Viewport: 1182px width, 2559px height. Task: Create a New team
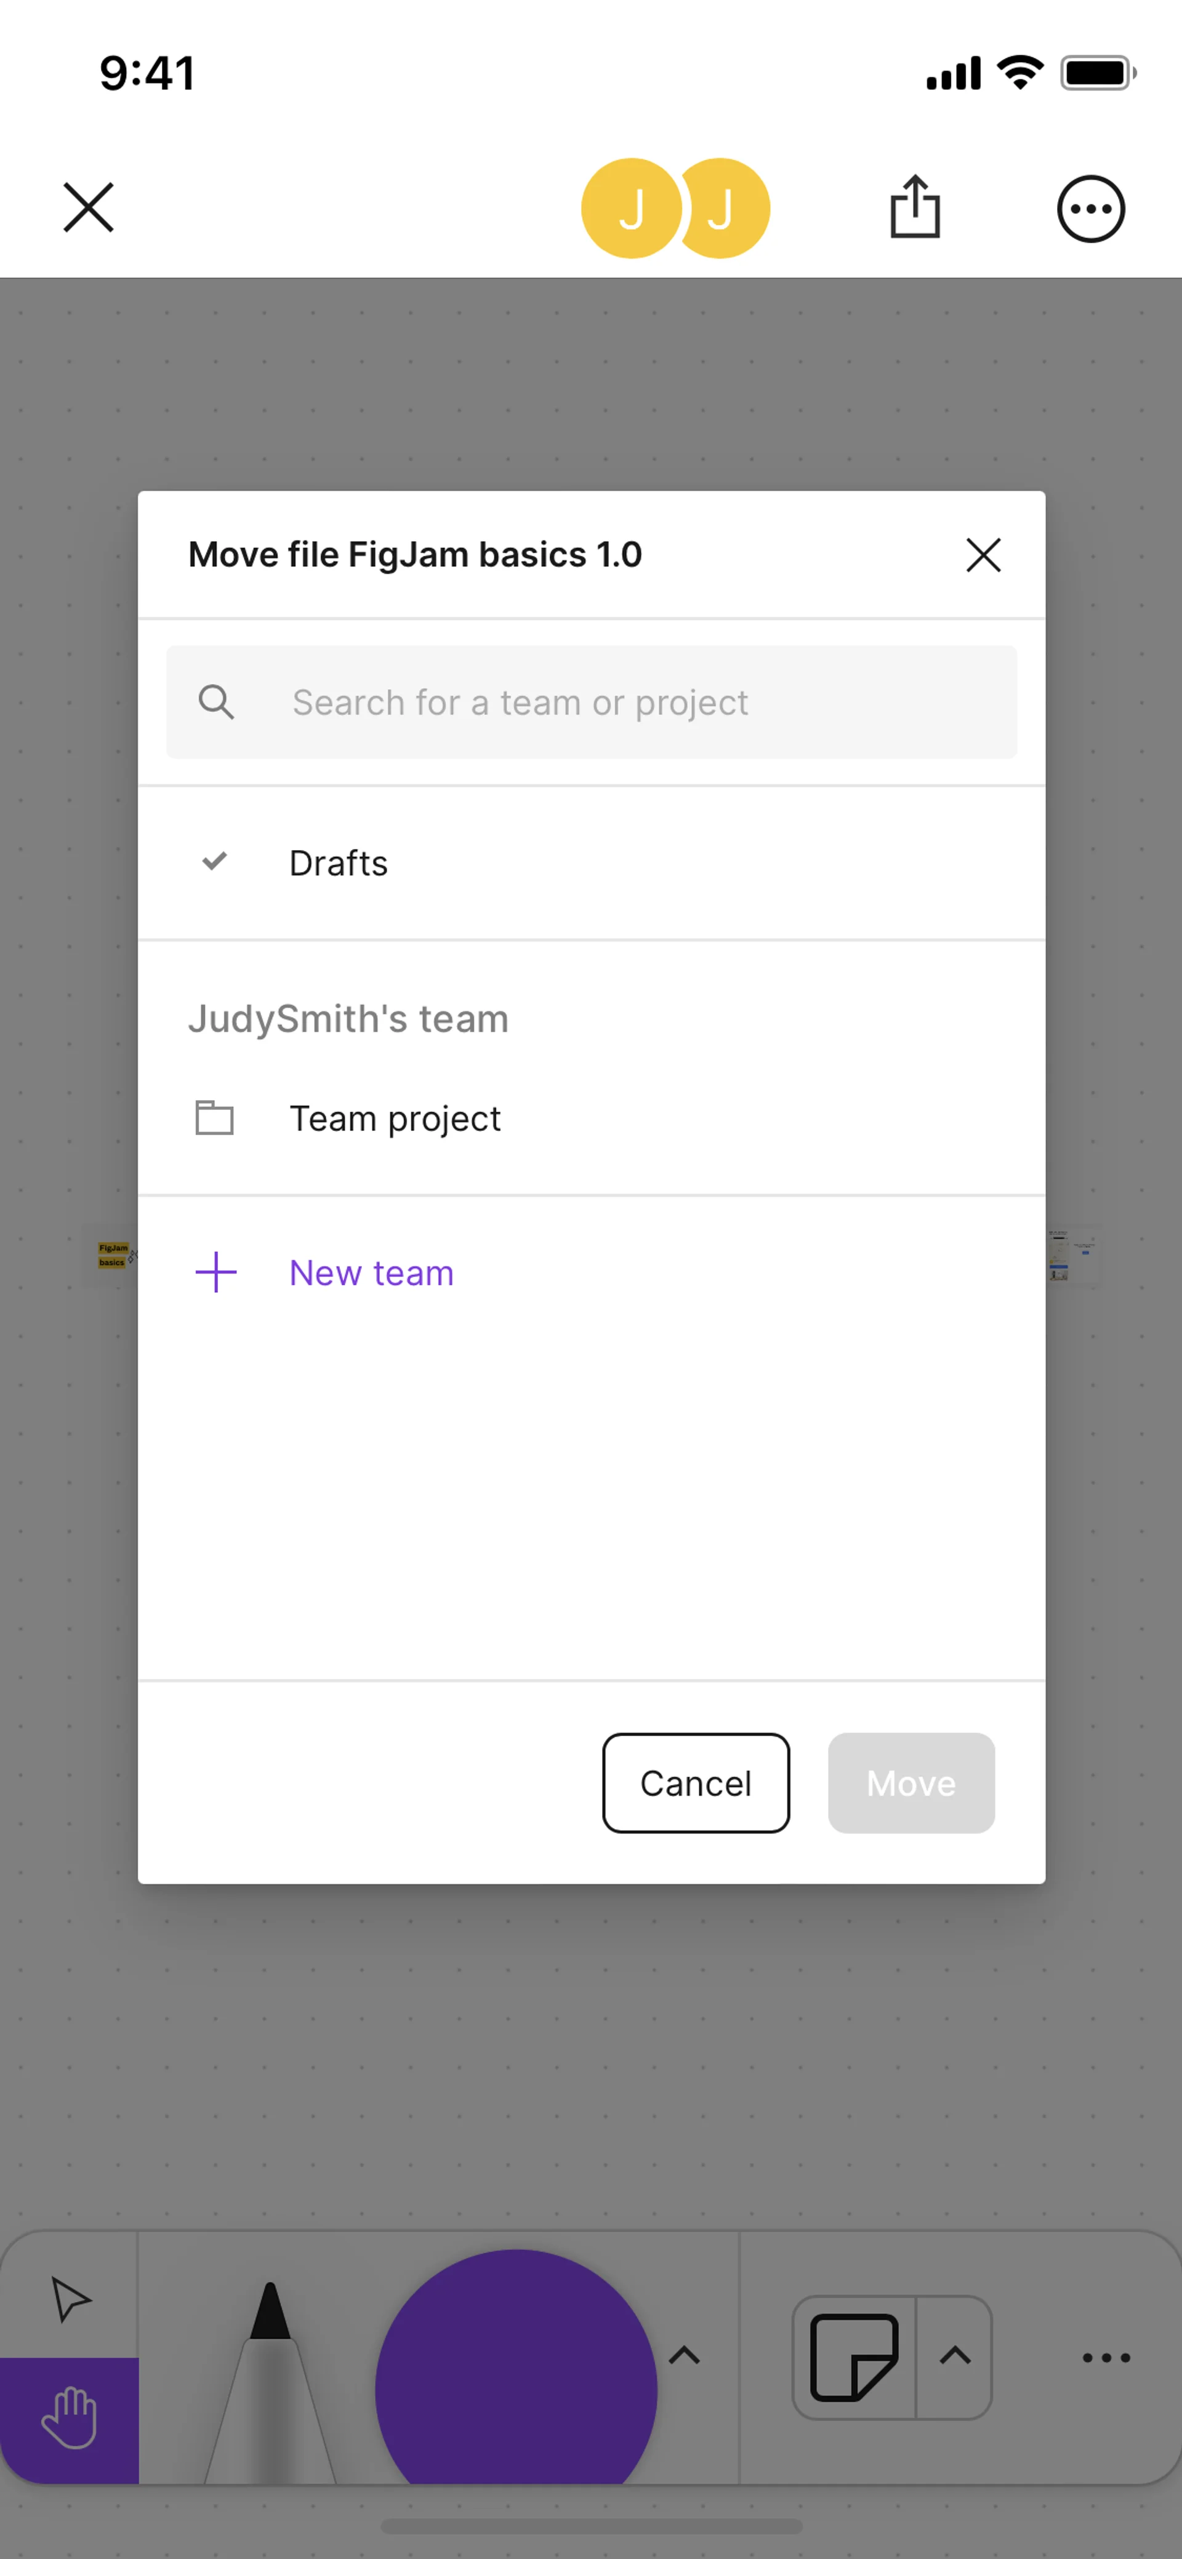pyautogui.click(x=371, y=1272)
